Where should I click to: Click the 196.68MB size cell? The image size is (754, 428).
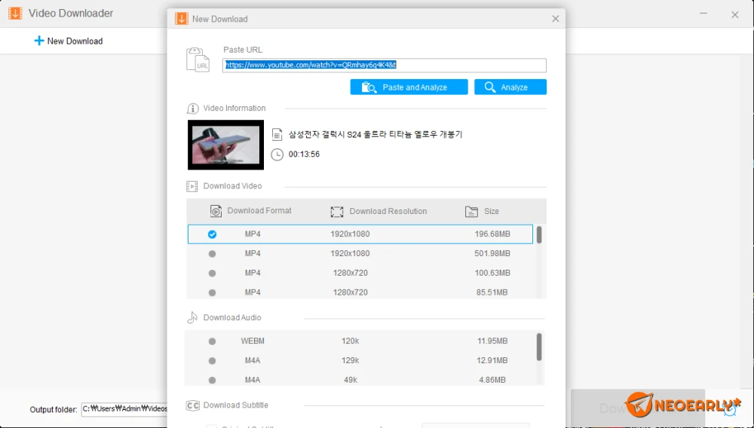[492, 234]
